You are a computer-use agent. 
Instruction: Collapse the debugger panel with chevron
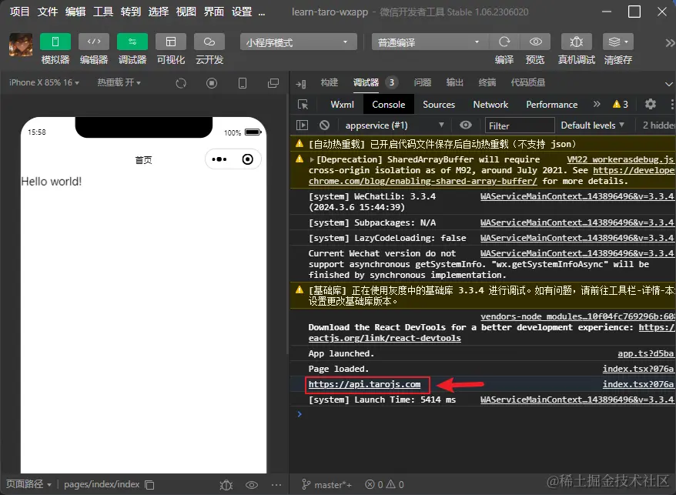point(668,84)
